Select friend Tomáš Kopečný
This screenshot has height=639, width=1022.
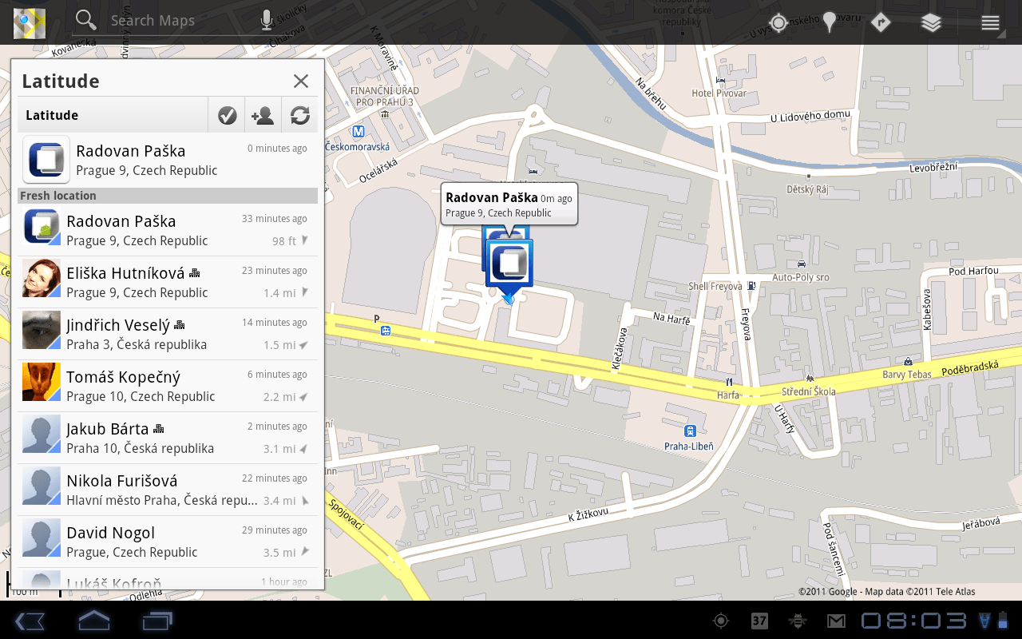pos(168,386)
